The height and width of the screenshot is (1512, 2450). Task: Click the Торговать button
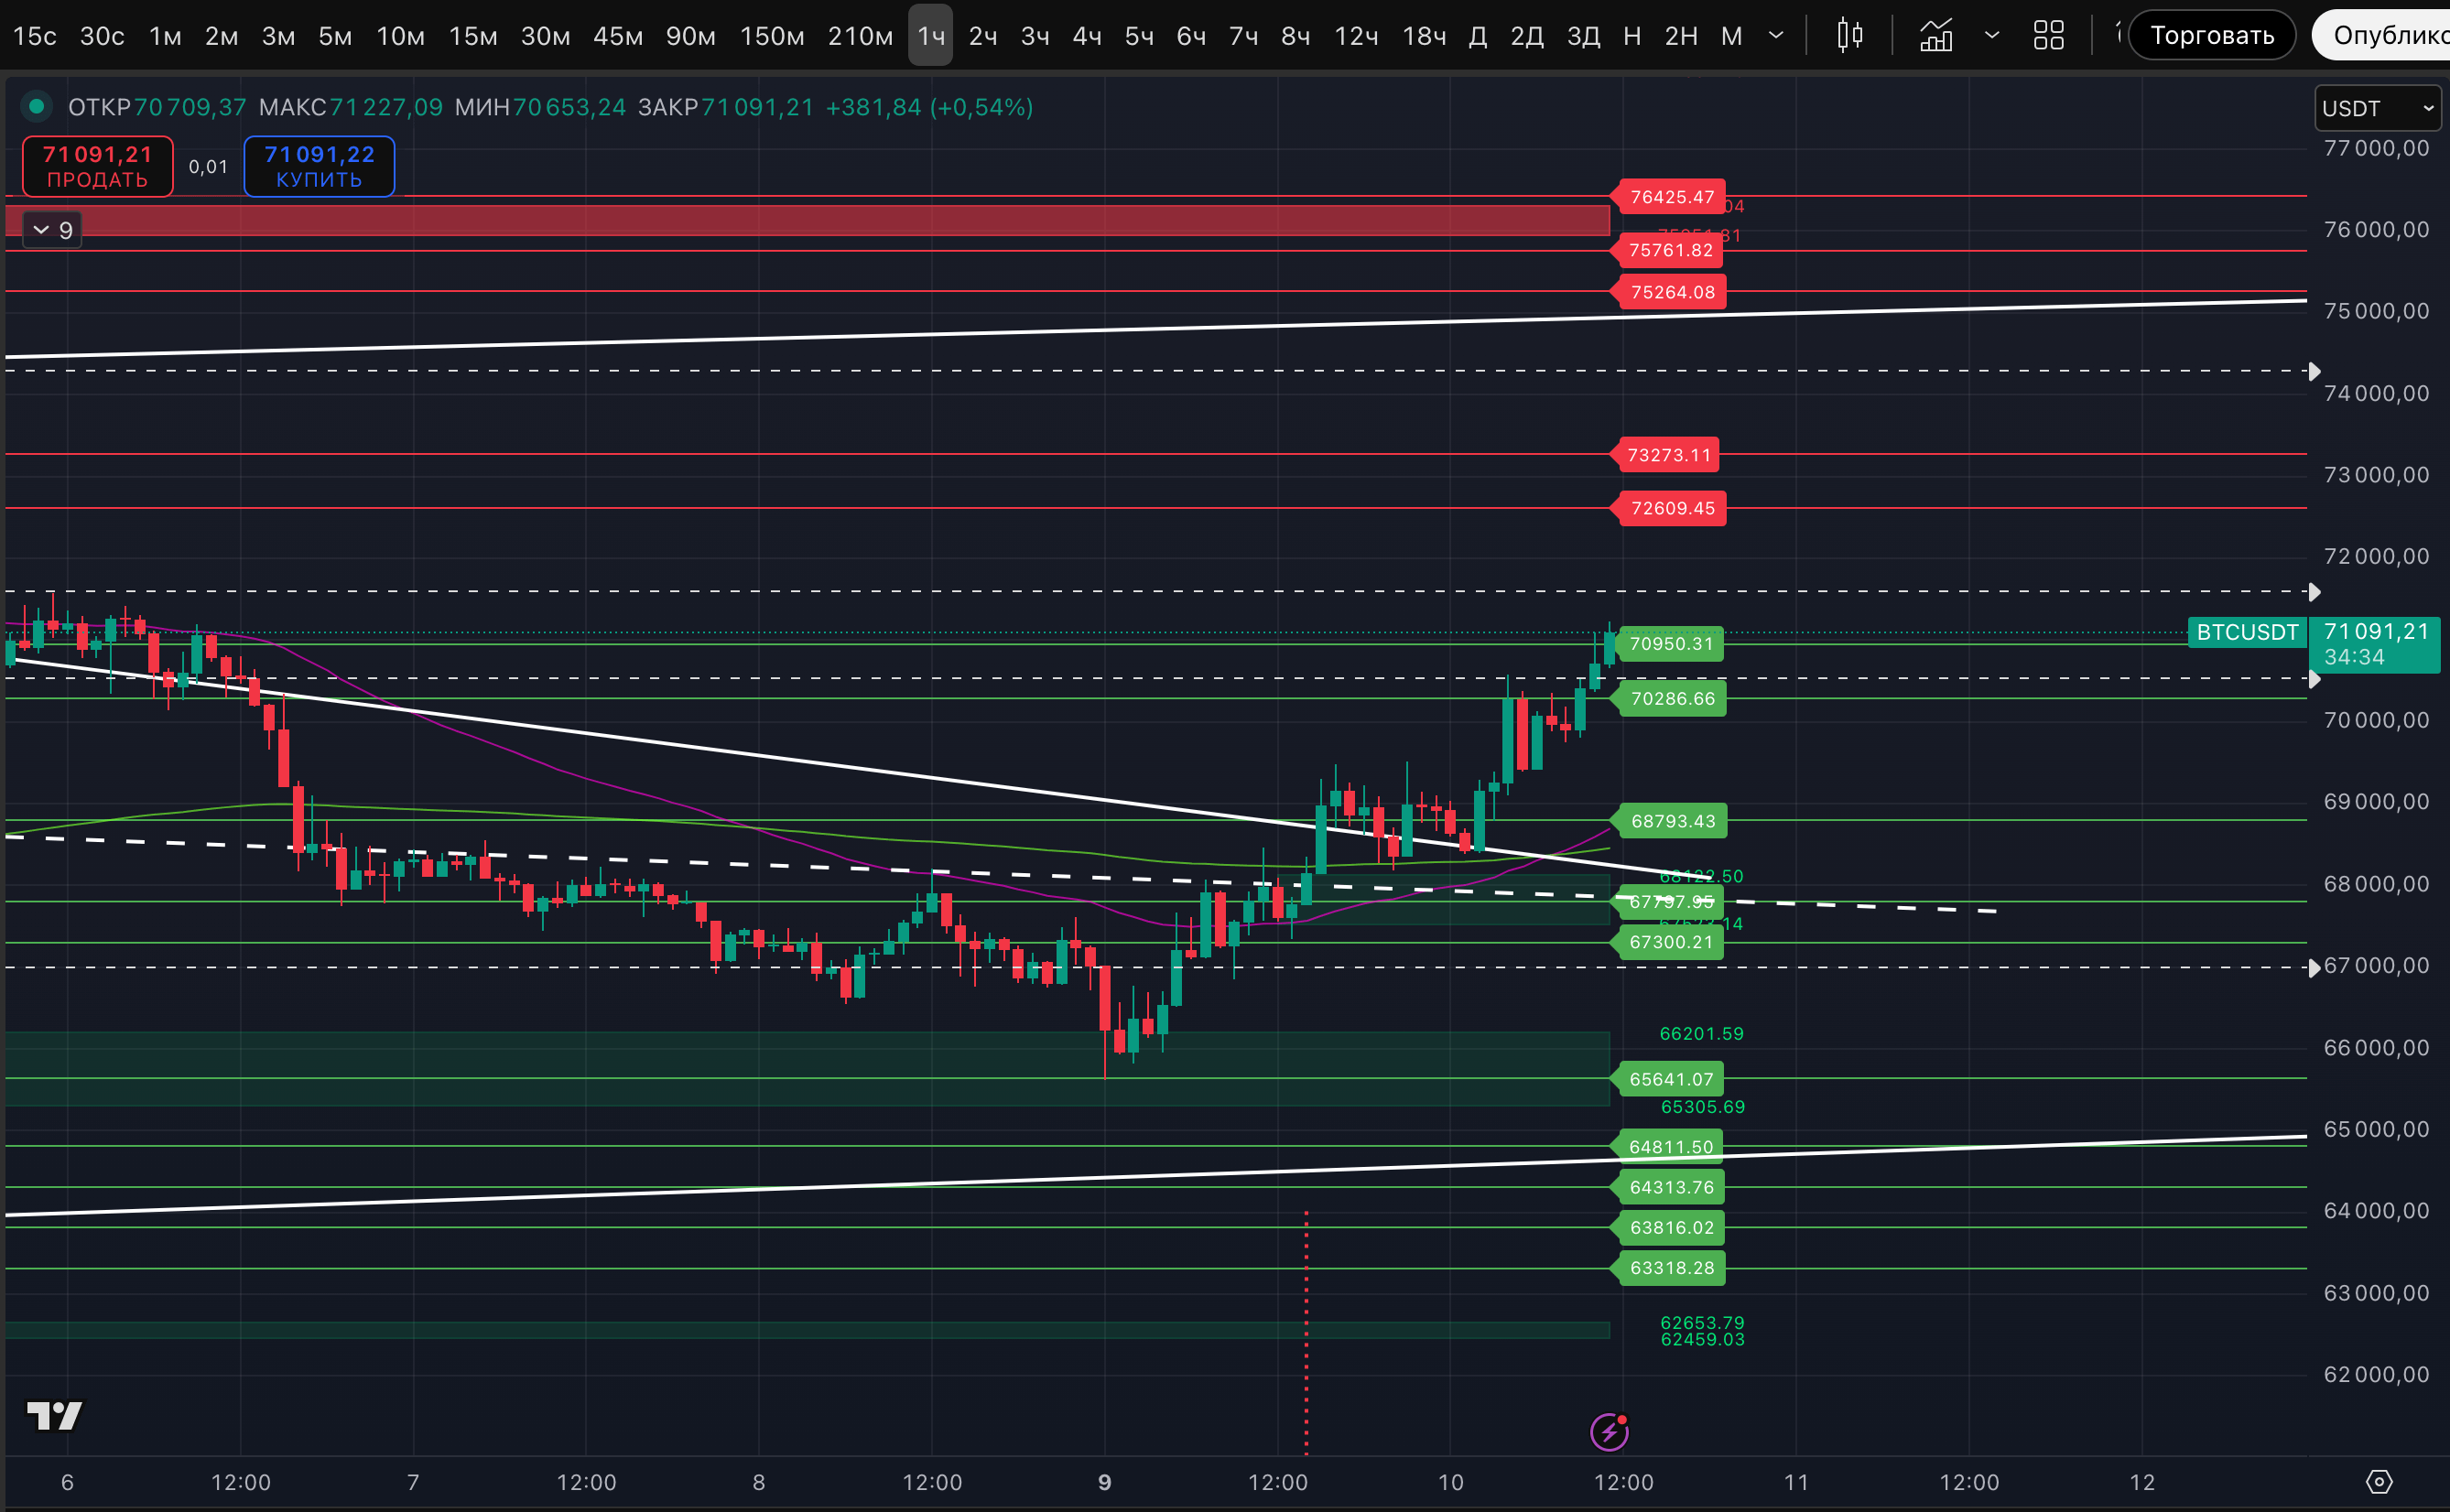[2211, 36]
